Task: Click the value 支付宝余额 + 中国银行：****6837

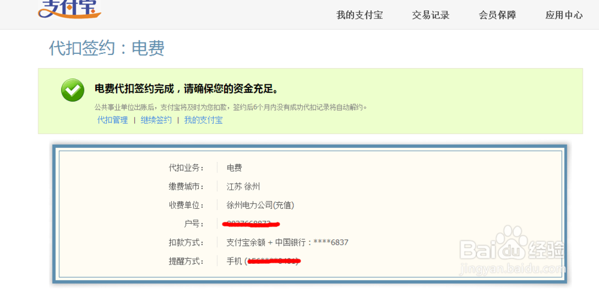Action: pos(288,242)
